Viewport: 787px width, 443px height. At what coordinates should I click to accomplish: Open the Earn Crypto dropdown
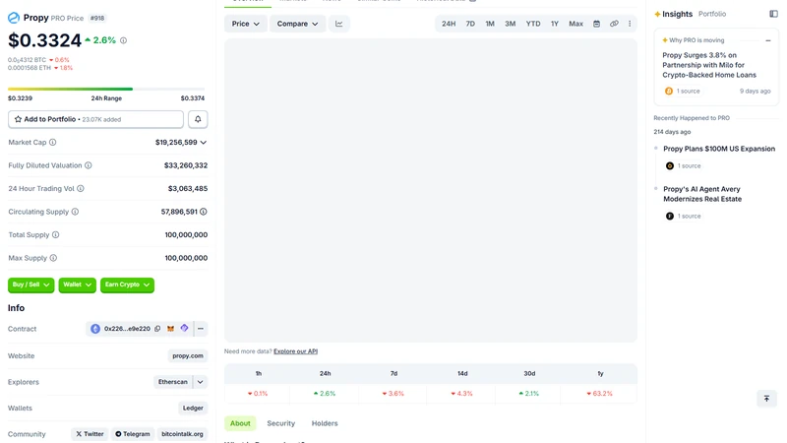coord(127,285)
